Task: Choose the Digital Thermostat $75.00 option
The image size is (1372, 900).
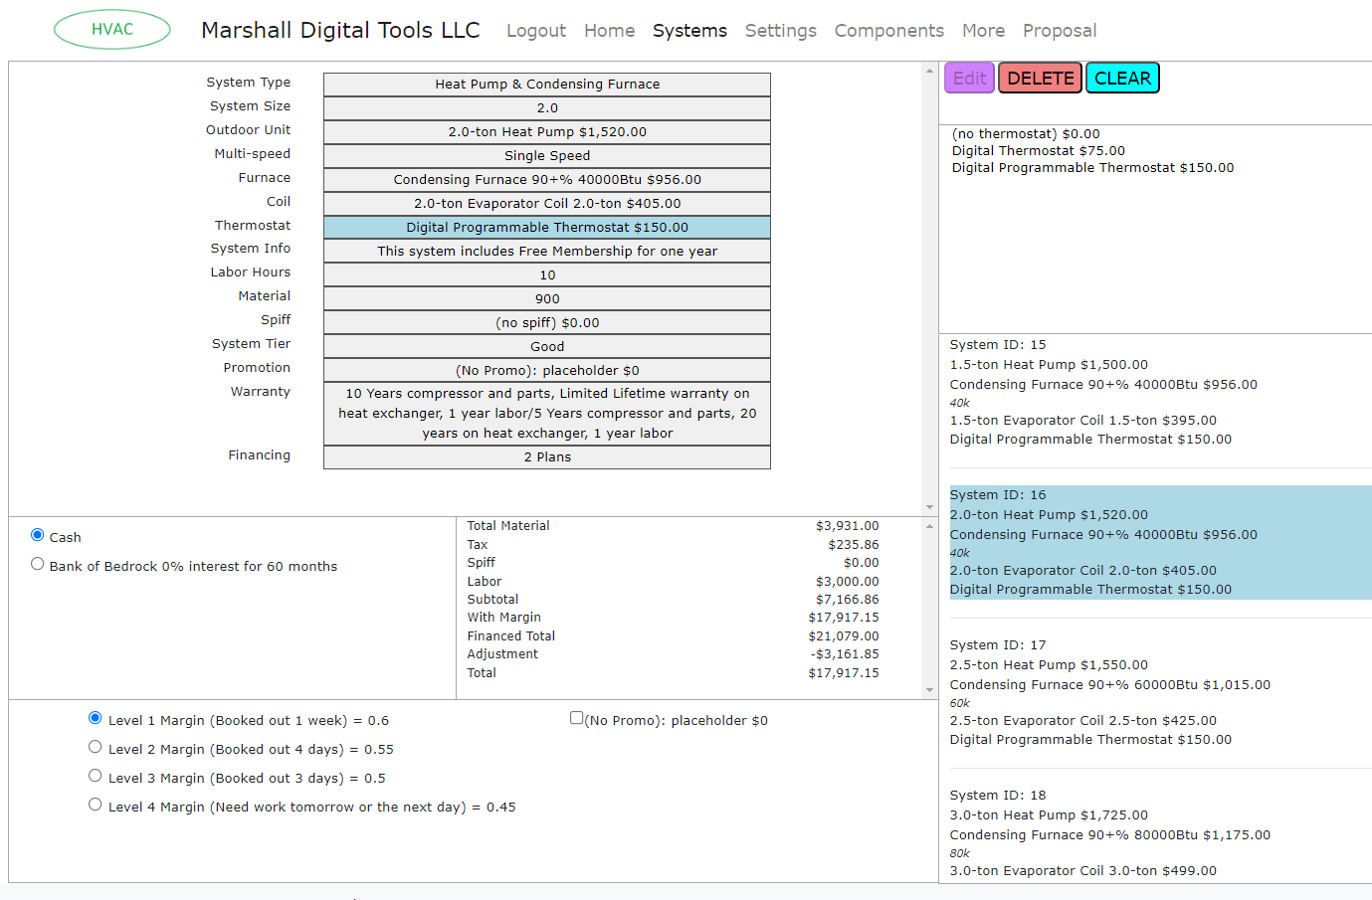Action: pyautogui.click(x=1038, y=151)
